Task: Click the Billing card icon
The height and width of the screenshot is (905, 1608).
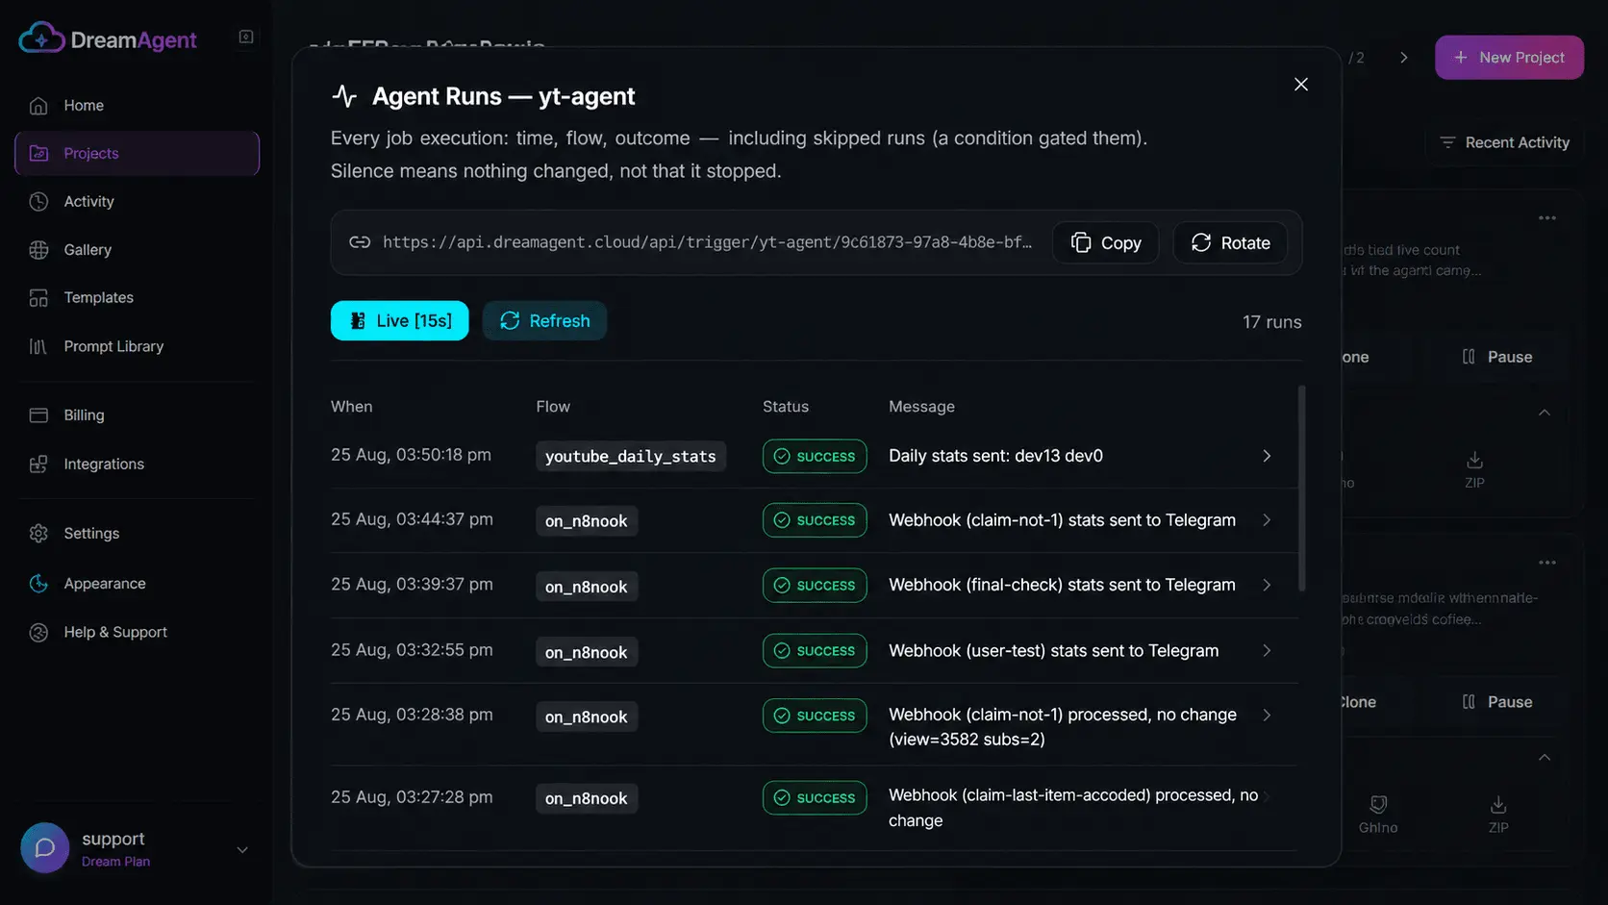Action: (x=38, y=415)
